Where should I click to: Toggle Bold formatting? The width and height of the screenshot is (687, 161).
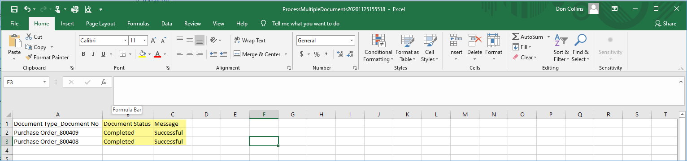[x=83, y=54]
